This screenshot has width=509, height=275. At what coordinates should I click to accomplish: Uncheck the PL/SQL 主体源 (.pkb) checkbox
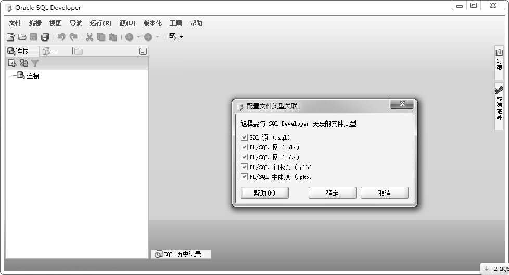(245, 176)
